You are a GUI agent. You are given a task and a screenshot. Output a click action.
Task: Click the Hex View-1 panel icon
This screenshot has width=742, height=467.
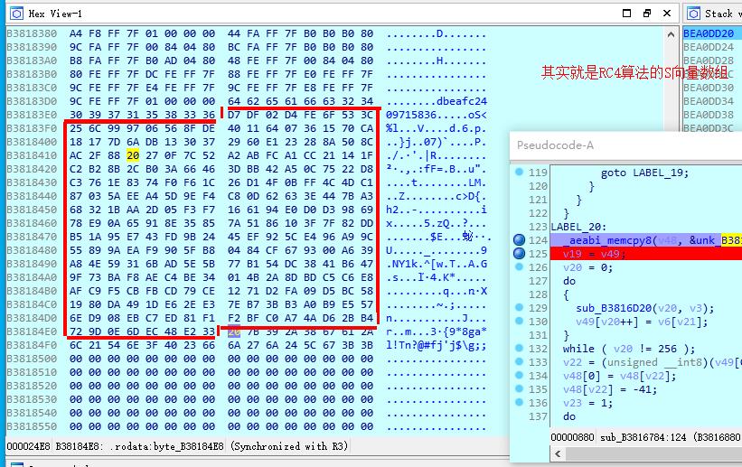[x=16, y=14]
